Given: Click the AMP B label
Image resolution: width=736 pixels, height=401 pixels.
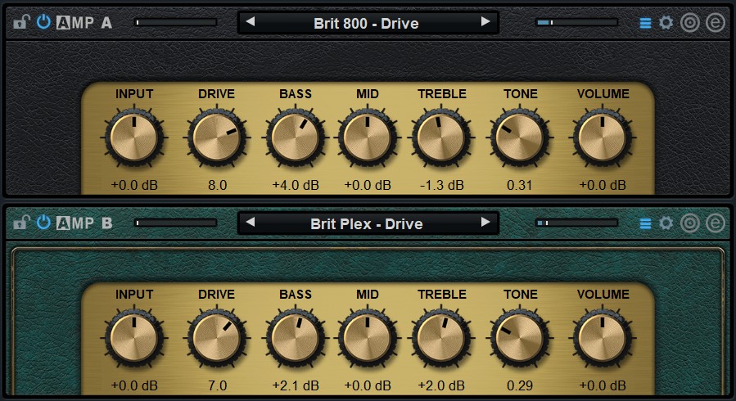Looking at the screenshot, I should pos(84,223).
